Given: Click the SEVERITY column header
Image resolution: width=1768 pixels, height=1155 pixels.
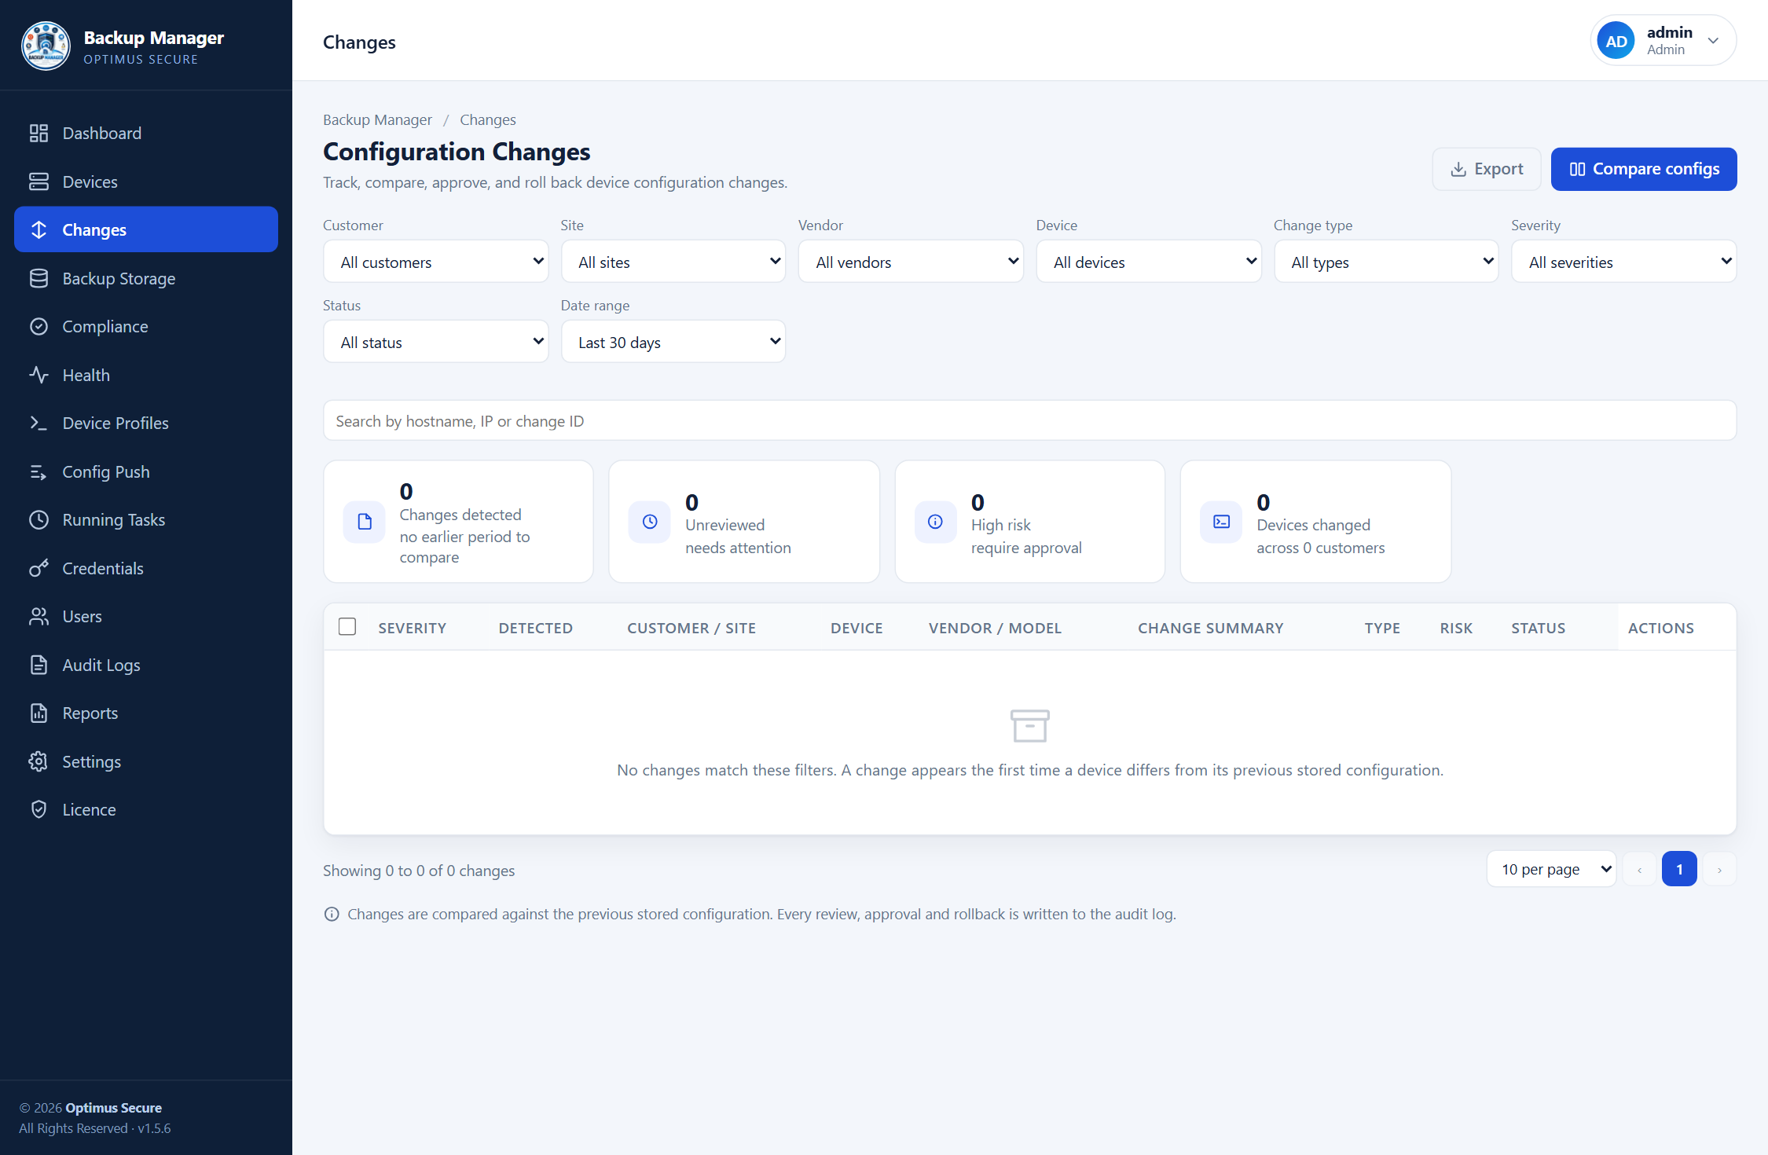Looking at the screenshot, I should point(412,628).
